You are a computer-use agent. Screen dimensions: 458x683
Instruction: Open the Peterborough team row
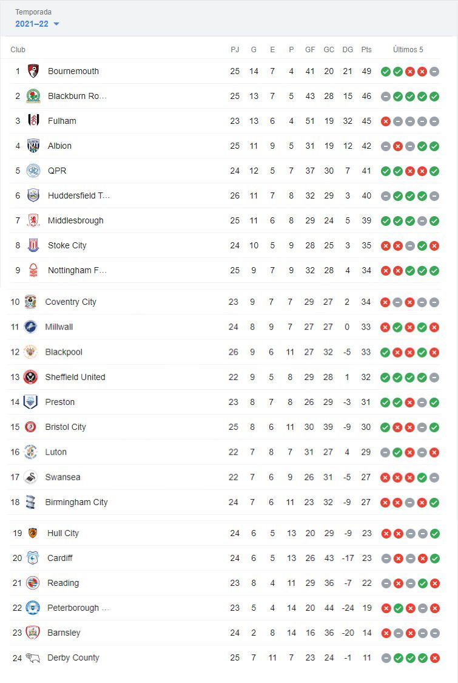tap(225, 608)
